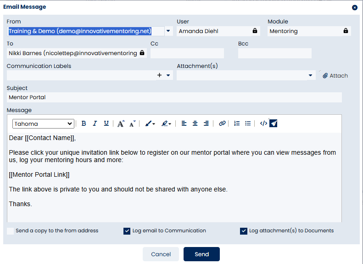Click the Module field showing Mentoring

pos(309,31)
